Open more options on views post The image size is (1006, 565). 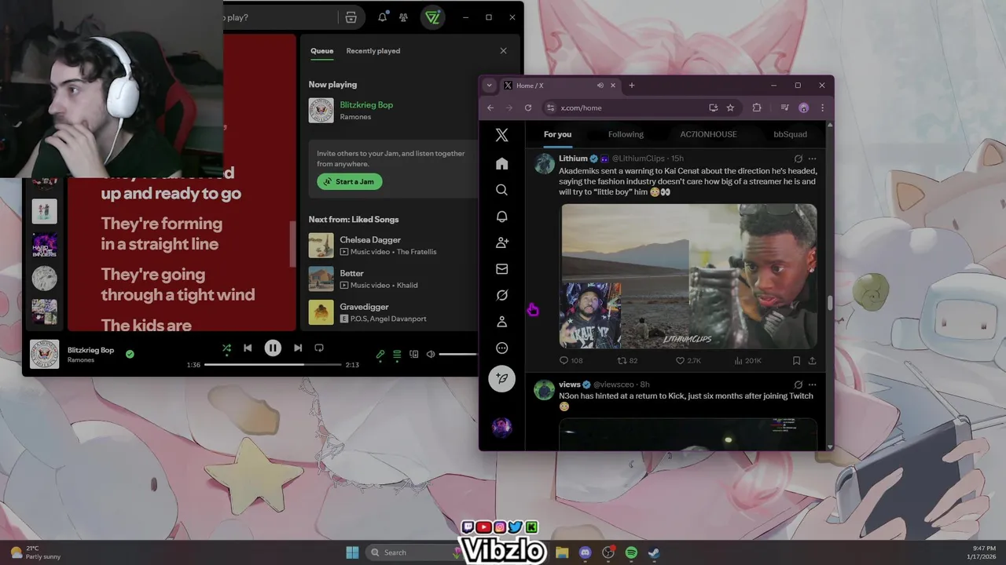[812, 385]
